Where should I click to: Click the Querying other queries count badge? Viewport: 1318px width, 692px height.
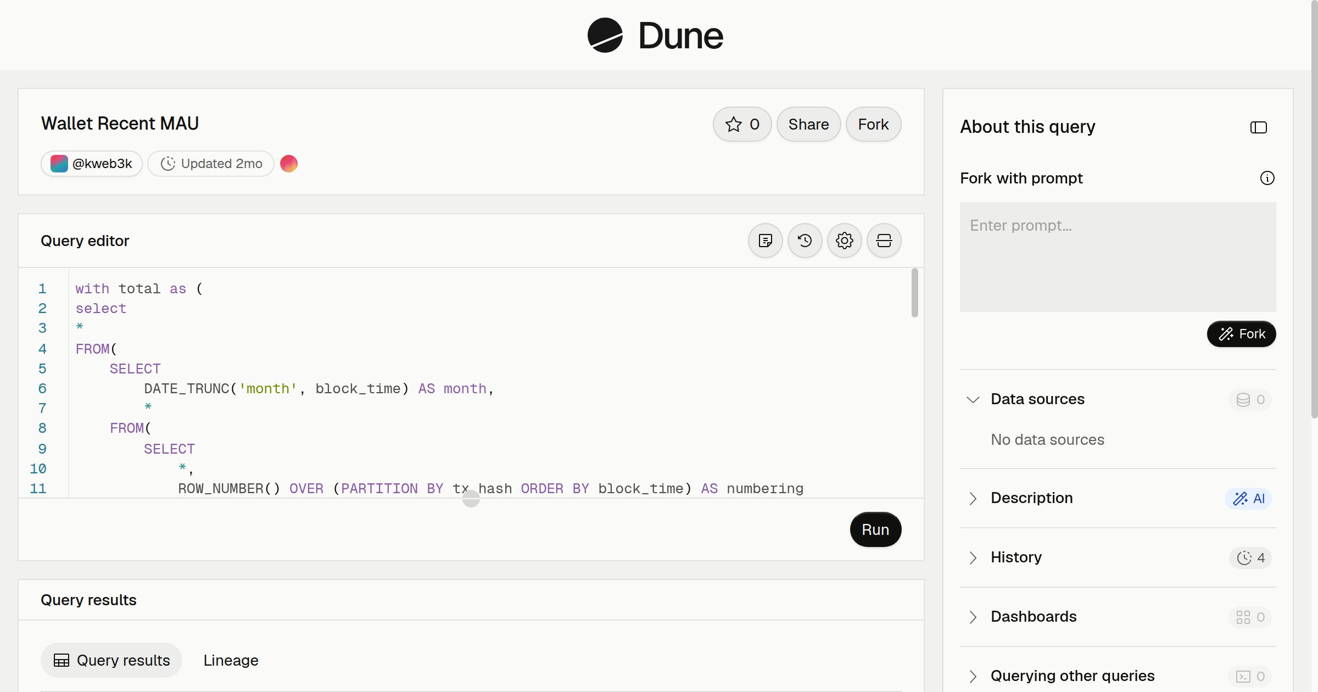tap(1250, 676)
